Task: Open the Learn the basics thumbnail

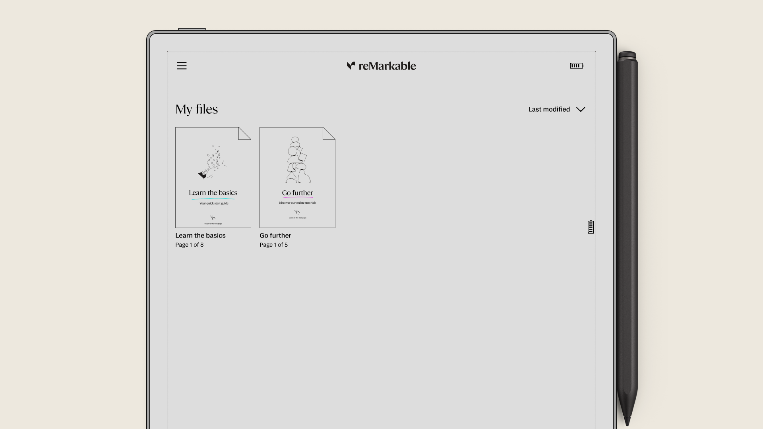Action: [213, 178]
